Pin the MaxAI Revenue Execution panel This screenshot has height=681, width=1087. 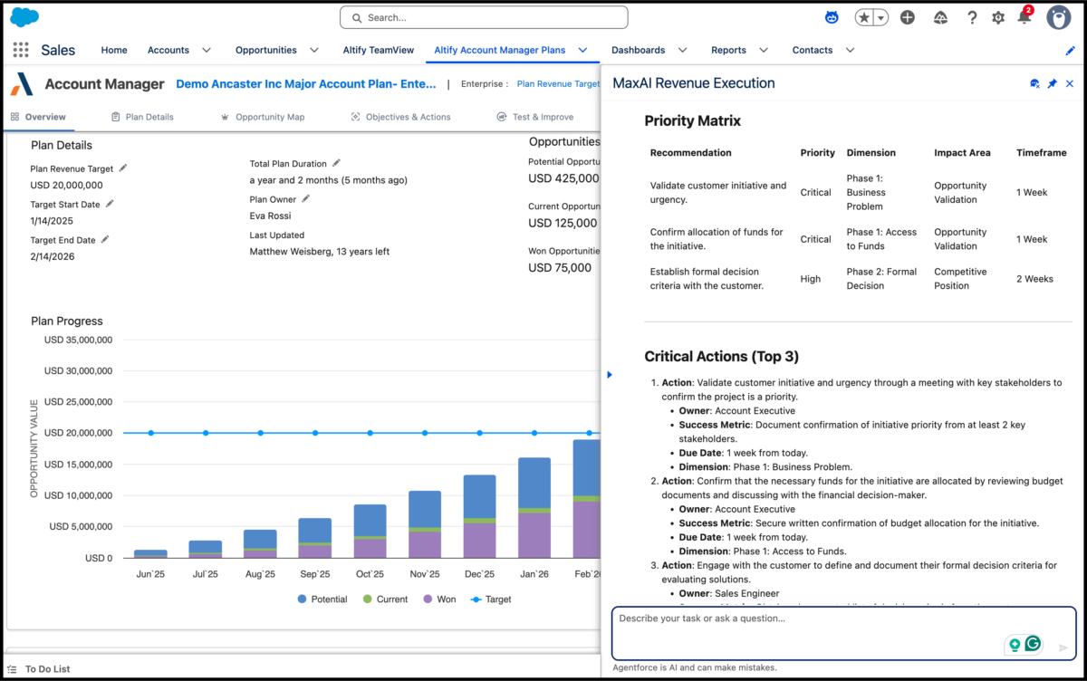pos(1052,83)
